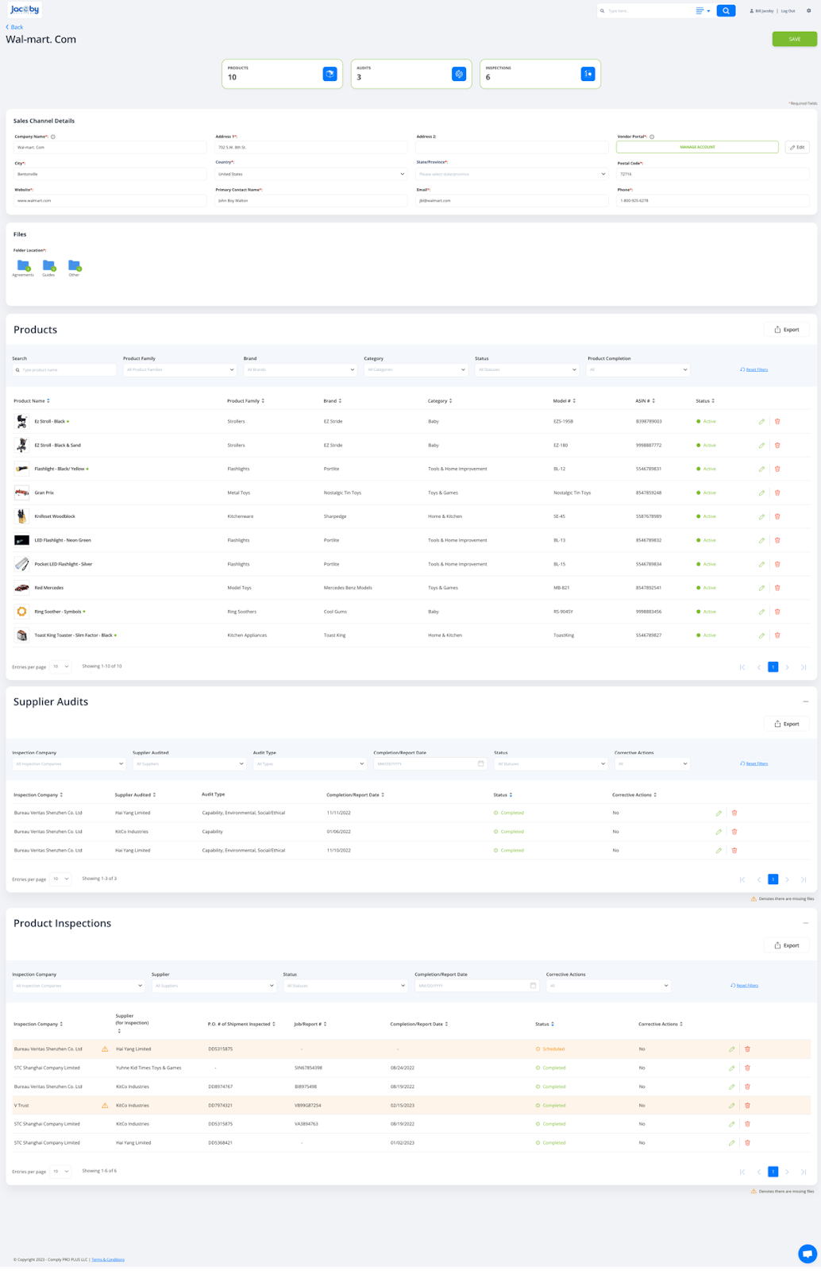
Task: Sort inspections by Status column
Action: click(545, 1024)
